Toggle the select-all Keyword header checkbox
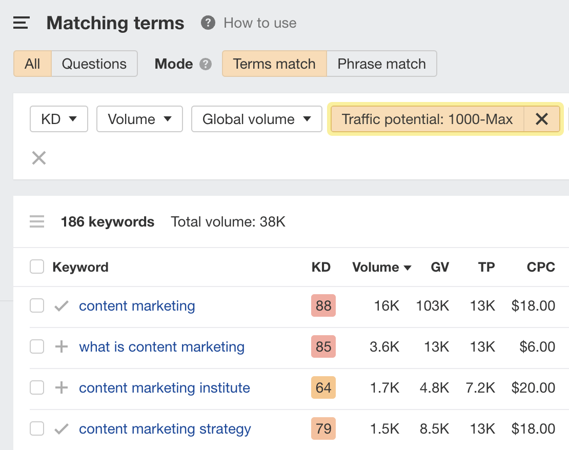 [37, 267]
